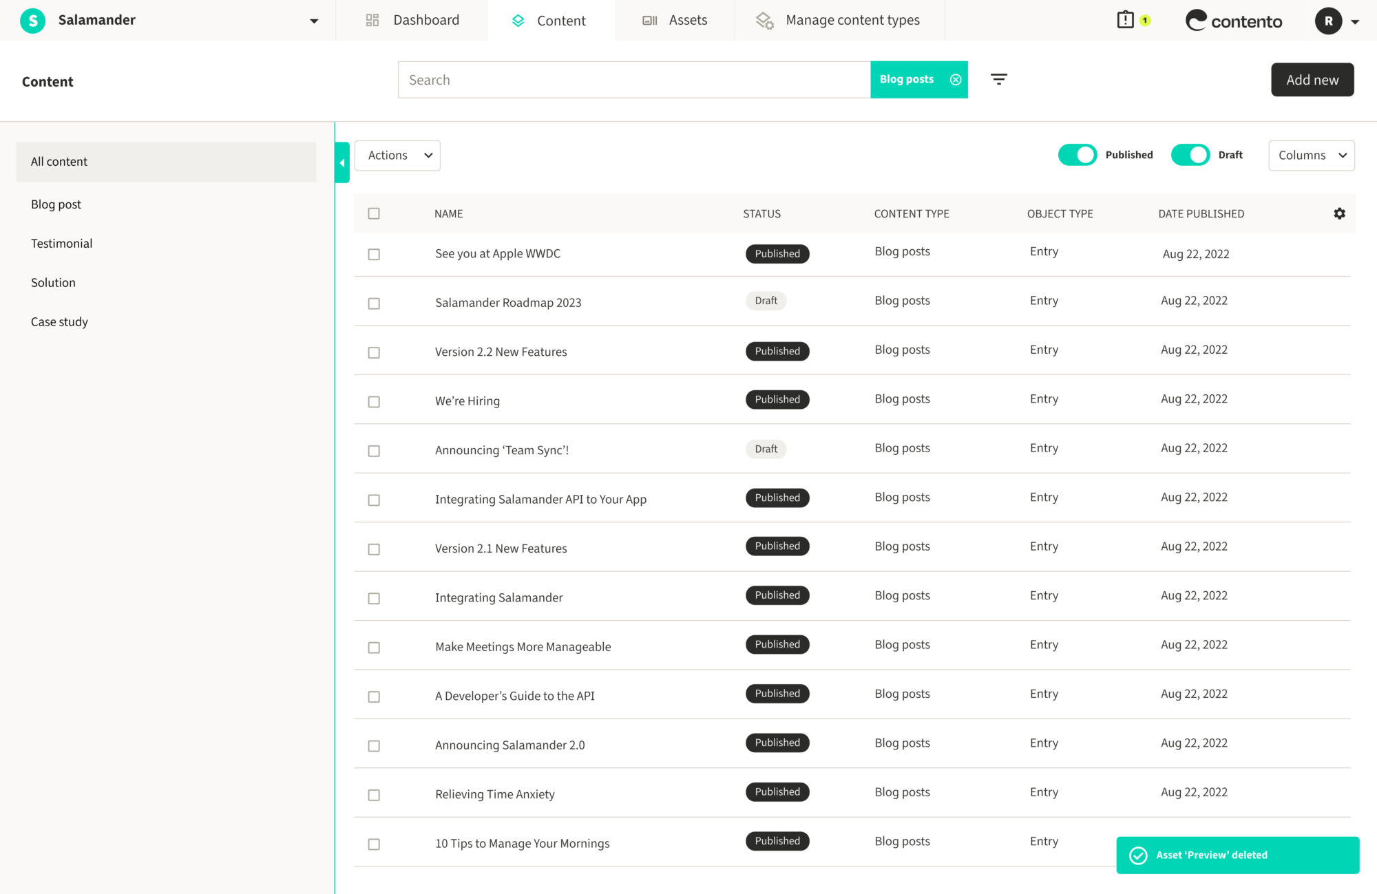Screen dimensions: 1377x894
Task: Collapse sidebar with teal arrow handle
Action: (x=342, y=162)
